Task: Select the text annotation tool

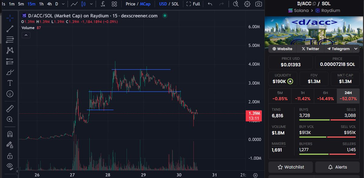Action: (x=10, y=83)
